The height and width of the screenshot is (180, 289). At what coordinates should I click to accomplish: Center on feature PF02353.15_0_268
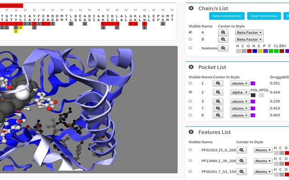[x=242, y=150]
